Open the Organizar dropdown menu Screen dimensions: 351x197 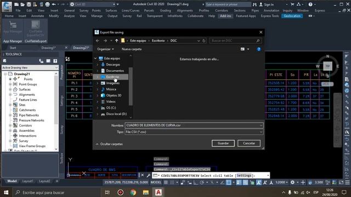[105, 49]
